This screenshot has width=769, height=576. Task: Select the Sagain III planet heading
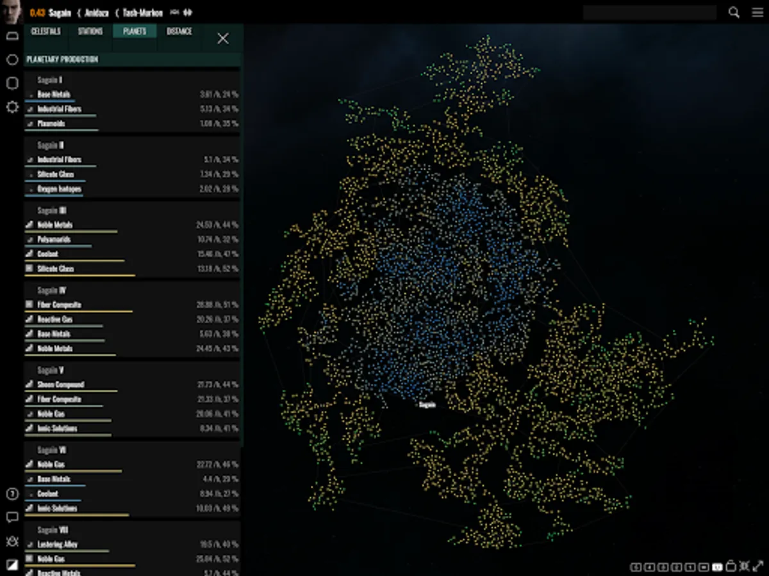tap(52, 211)
